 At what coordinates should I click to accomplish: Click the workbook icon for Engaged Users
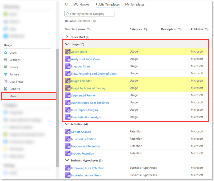68,66
